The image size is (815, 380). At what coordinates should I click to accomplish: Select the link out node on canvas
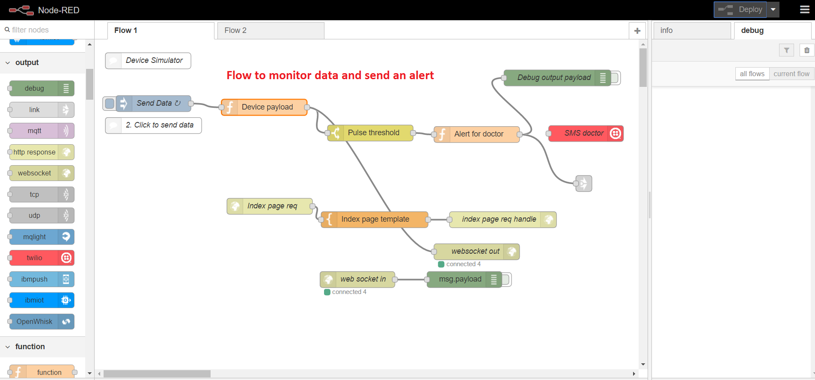click(x=584, y=183)
